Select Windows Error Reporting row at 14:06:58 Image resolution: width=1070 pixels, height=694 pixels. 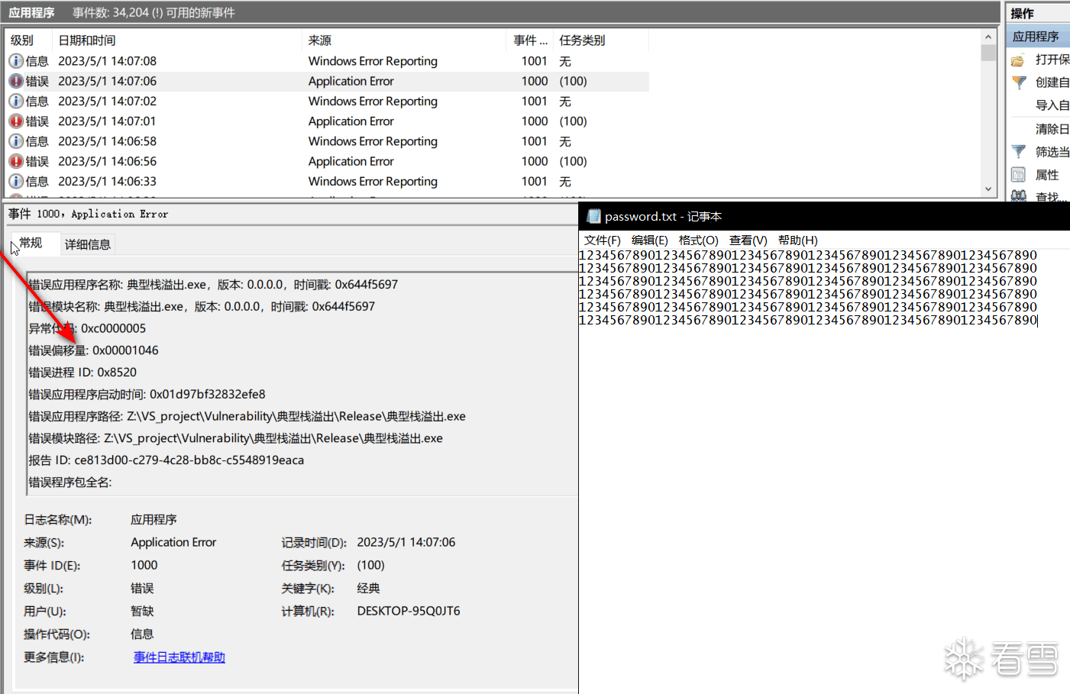328,141
